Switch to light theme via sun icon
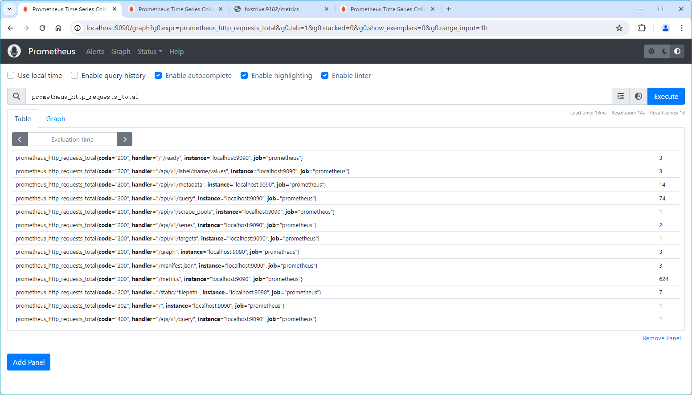Viewport: 692px width, 395px height. coord(651,51)
